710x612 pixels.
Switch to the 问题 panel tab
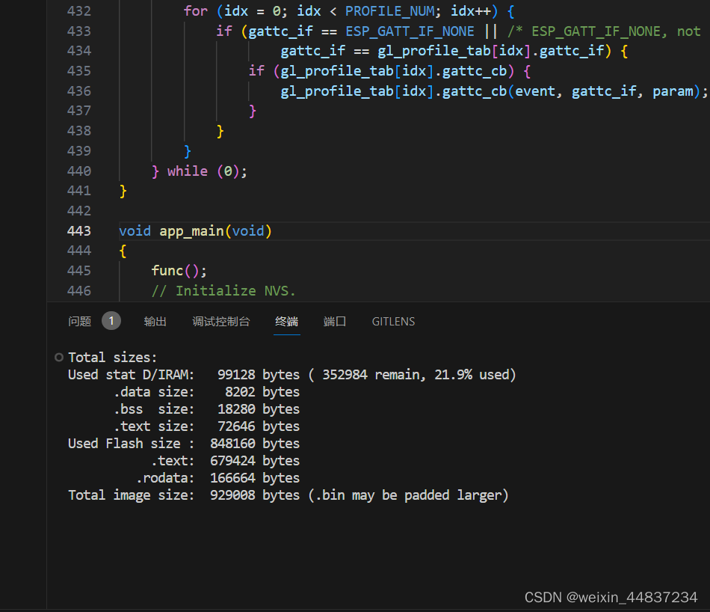pyautogui.click(x=78, y=321)
